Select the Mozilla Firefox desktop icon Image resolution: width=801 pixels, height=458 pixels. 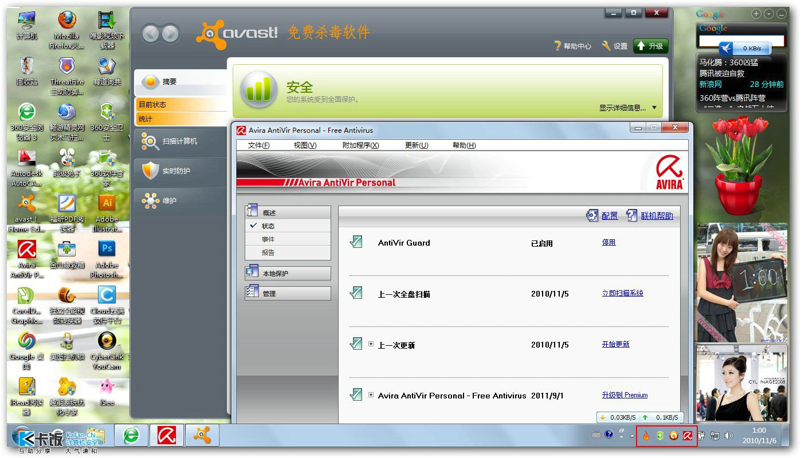pyautogui.click(x=67, y=29)
